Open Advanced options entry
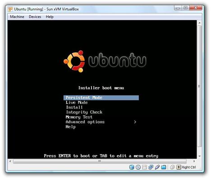211x179 pixels. [x=85, y=122]
